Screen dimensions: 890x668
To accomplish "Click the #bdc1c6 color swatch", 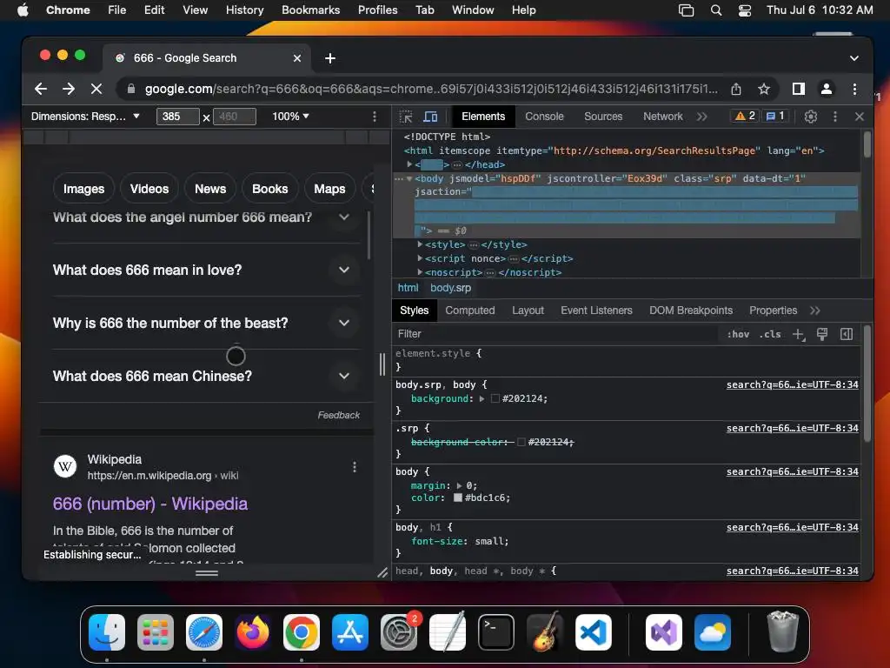I will (458, 498).
